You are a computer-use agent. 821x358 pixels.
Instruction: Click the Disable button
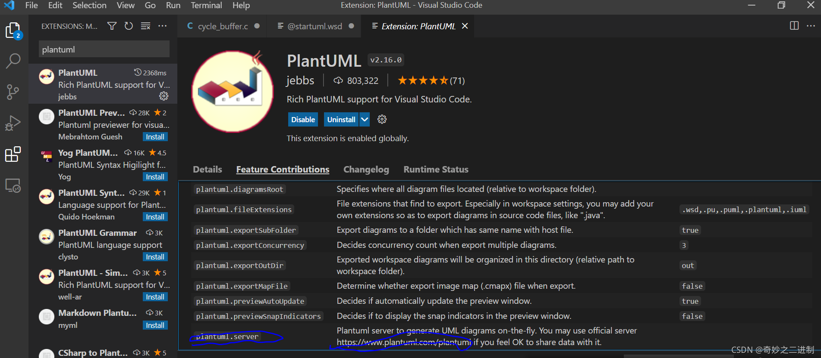tap(303, 119)
